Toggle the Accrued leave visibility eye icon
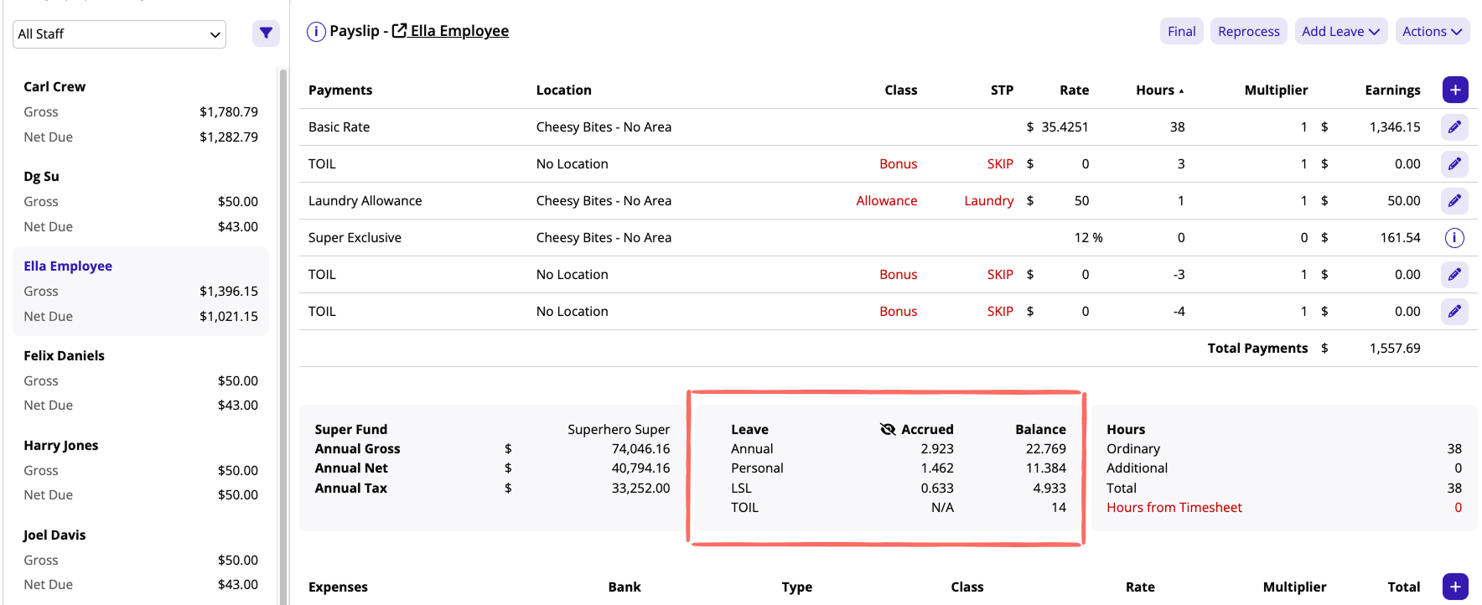Image resolution: width=1482 pixels, height=605 pixels. point(888,429)
